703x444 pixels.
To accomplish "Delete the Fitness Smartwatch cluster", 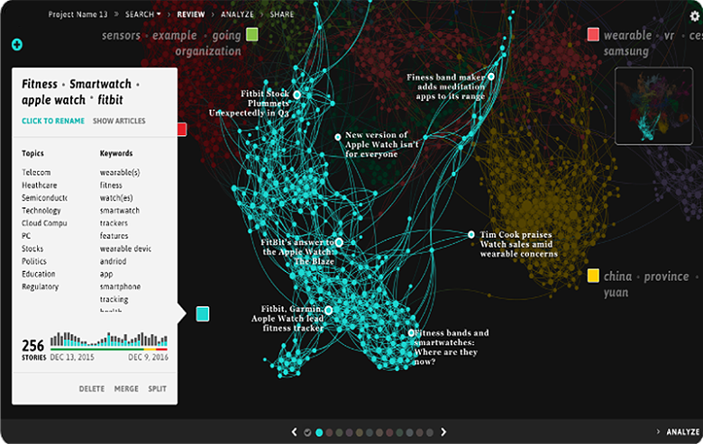I will (x=91, y=389).
